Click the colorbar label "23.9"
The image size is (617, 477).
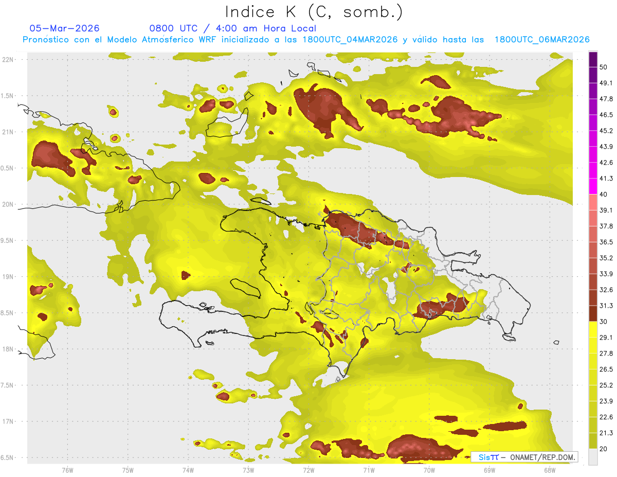click(606, 401)
